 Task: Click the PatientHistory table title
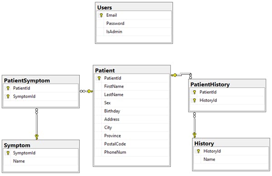[210, 84]
